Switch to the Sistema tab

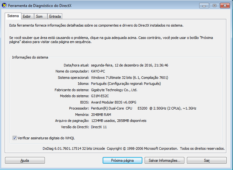(x=13, y=16)
